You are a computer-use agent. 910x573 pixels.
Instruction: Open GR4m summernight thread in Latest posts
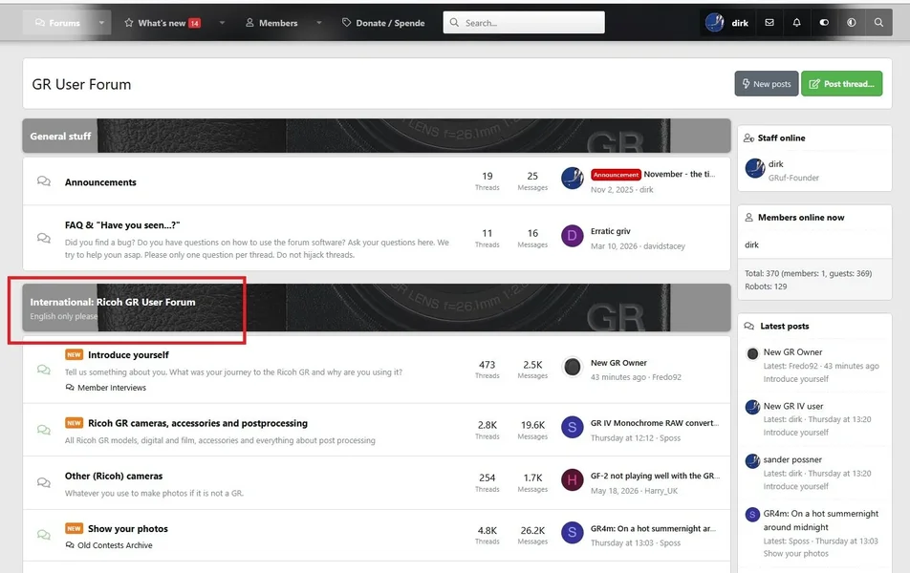[x=820, y=520]
